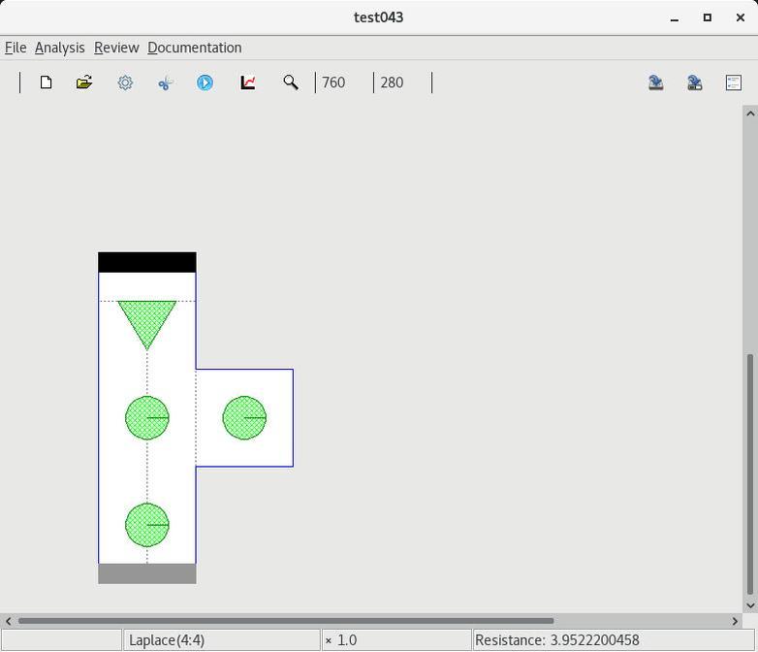Click the second export icon on right toolbar
Viewport: 758px width, 652px height.
click(x=695, y=82)
